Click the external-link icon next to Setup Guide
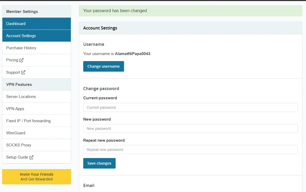 click(31, 157)
